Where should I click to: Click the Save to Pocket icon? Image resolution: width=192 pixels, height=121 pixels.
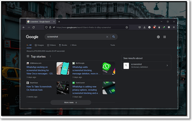pyautogui.click(x=140, y=27)
